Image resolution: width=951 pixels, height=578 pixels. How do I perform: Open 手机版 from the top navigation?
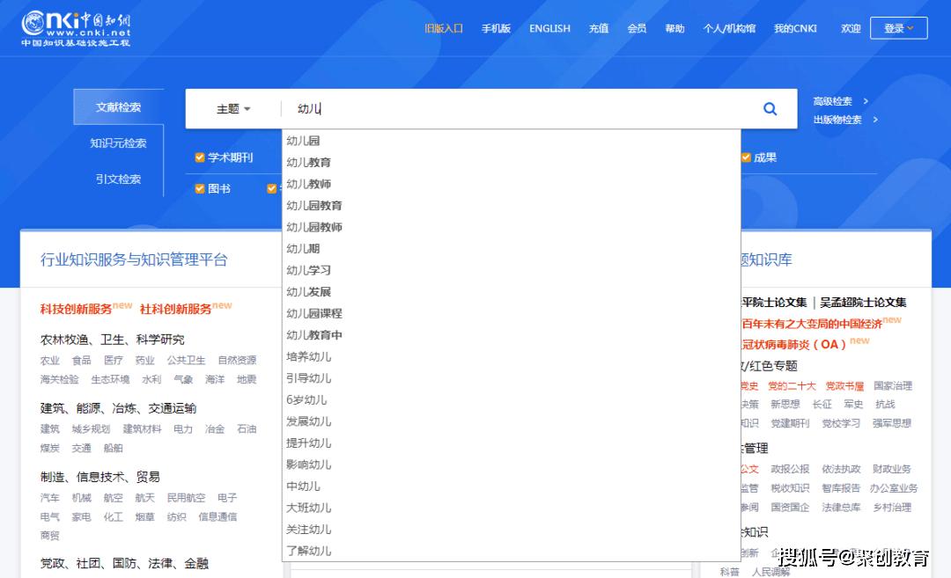496,27
